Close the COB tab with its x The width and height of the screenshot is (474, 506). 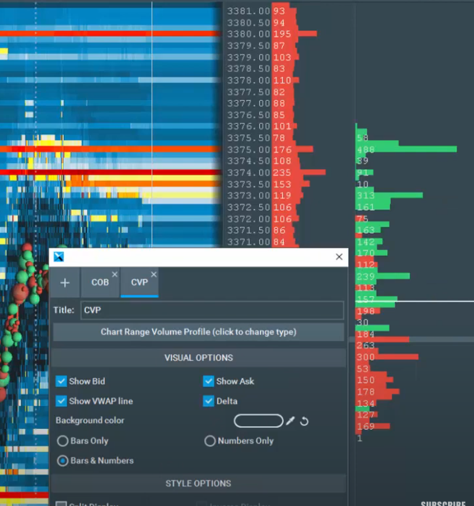point(115,274)
